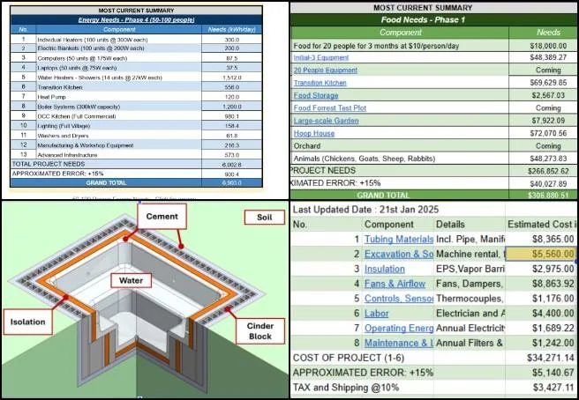Open the Fans & Airflow link
Screen dimensions: 579x400
395,284
